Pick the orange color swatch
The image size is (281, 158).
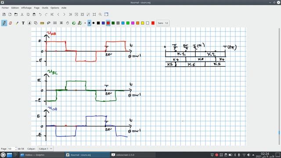click(x=137, y=23)
